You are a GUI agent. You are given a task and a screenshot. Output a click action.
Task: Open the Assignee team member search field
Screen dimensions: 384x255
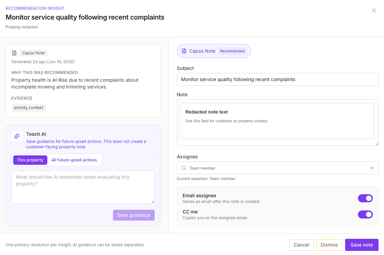pyautogui.click(x=277, y=168)
